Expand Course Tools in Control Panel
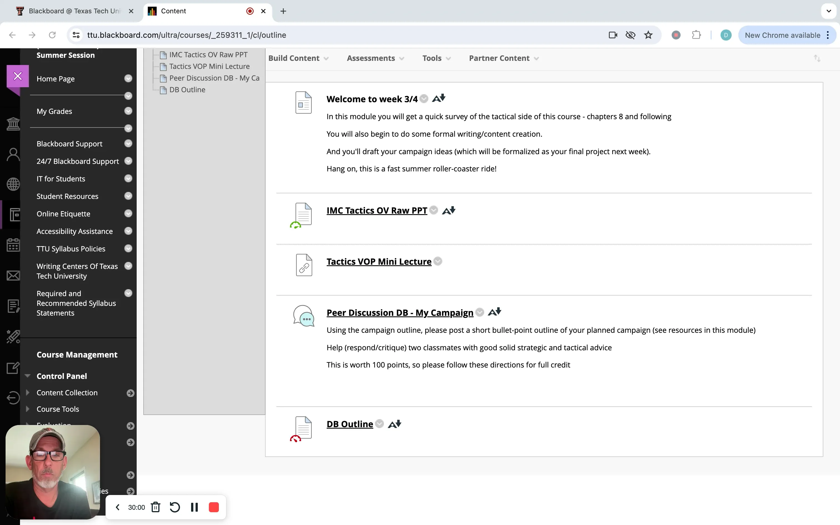 28,409
